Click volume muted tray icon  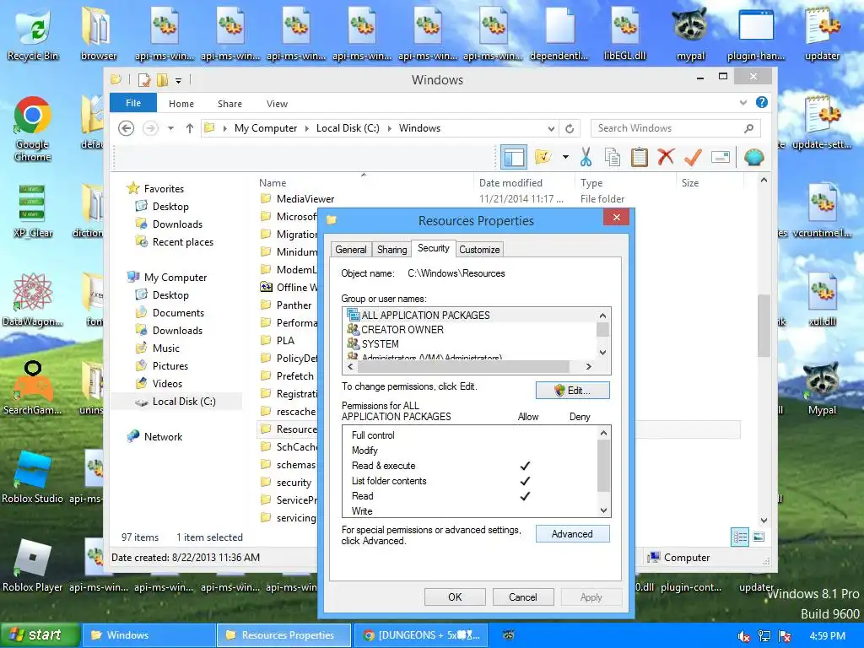tap(743, 636)
